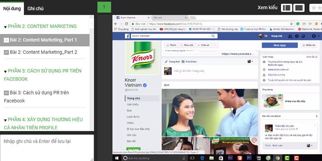322x161 pixels.
Task: Open the Trang chủ link in Facebook header
Action: click(276, 36)
